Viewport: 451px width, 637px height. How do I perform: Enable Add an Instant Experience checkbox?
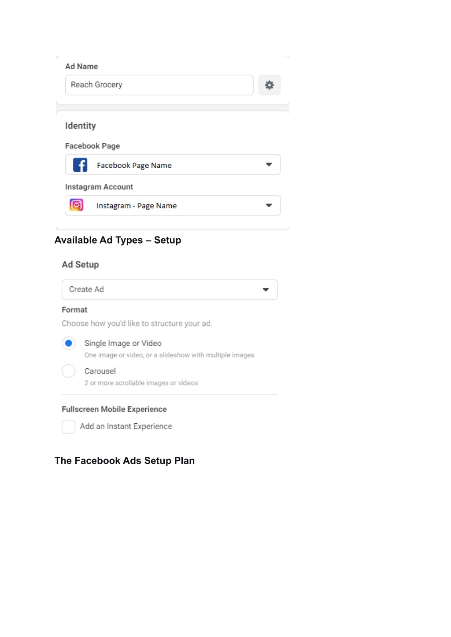point(69,426)
